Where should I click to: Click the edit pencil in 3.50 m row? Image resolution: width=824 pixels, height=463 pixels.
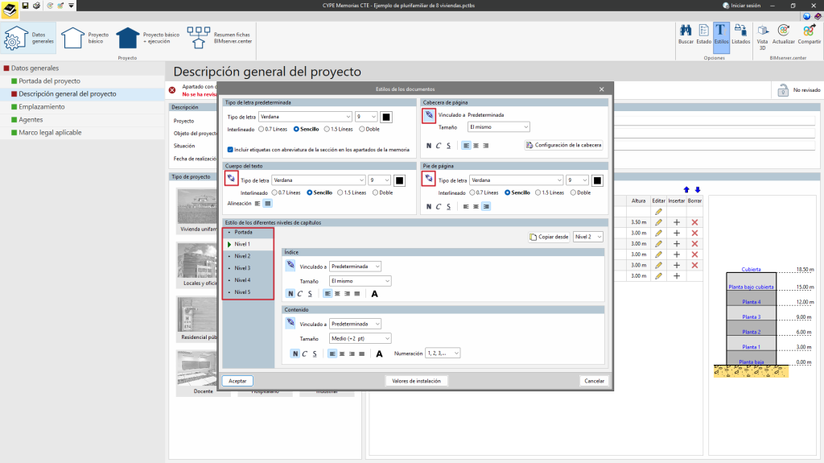point(658,222)
